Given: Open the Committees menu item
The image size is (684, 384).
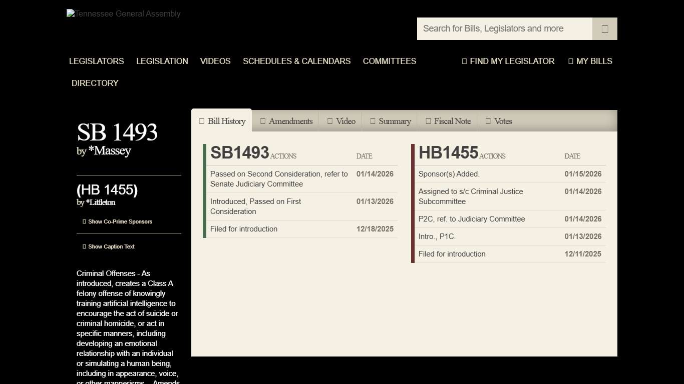Looking at the screenshot, I should click(389, 61).
